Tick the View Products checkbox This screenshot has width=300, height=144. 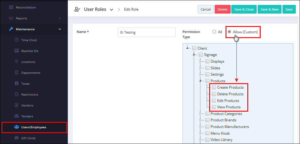tap(214, 107)
